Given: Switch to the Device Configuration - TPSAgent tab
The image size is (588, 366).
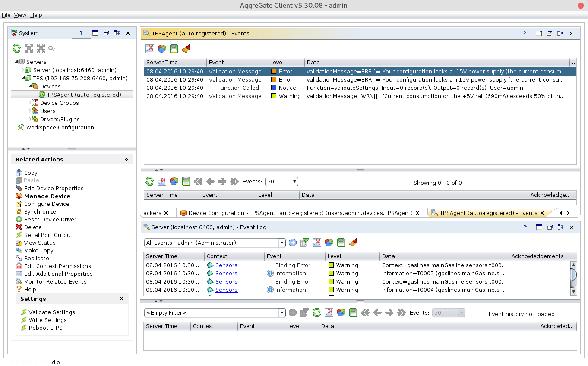Looking at the screenshot, I should coord(301,213).
